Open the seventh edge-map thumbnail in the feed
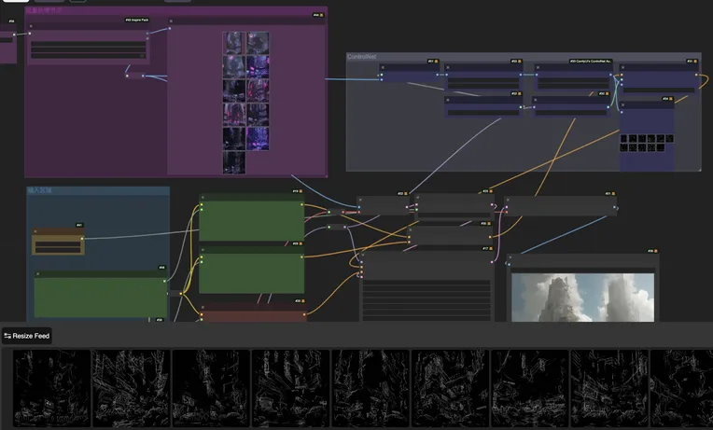Screen dimensions: 713x430 [530, 389]
